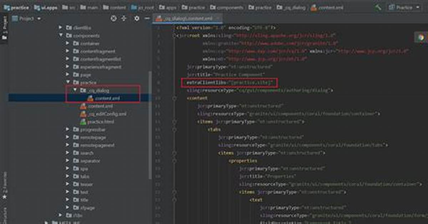The image size is (428, 224).
Task: Open the Project view selector dropdown
Action: [x=26, y=19]
